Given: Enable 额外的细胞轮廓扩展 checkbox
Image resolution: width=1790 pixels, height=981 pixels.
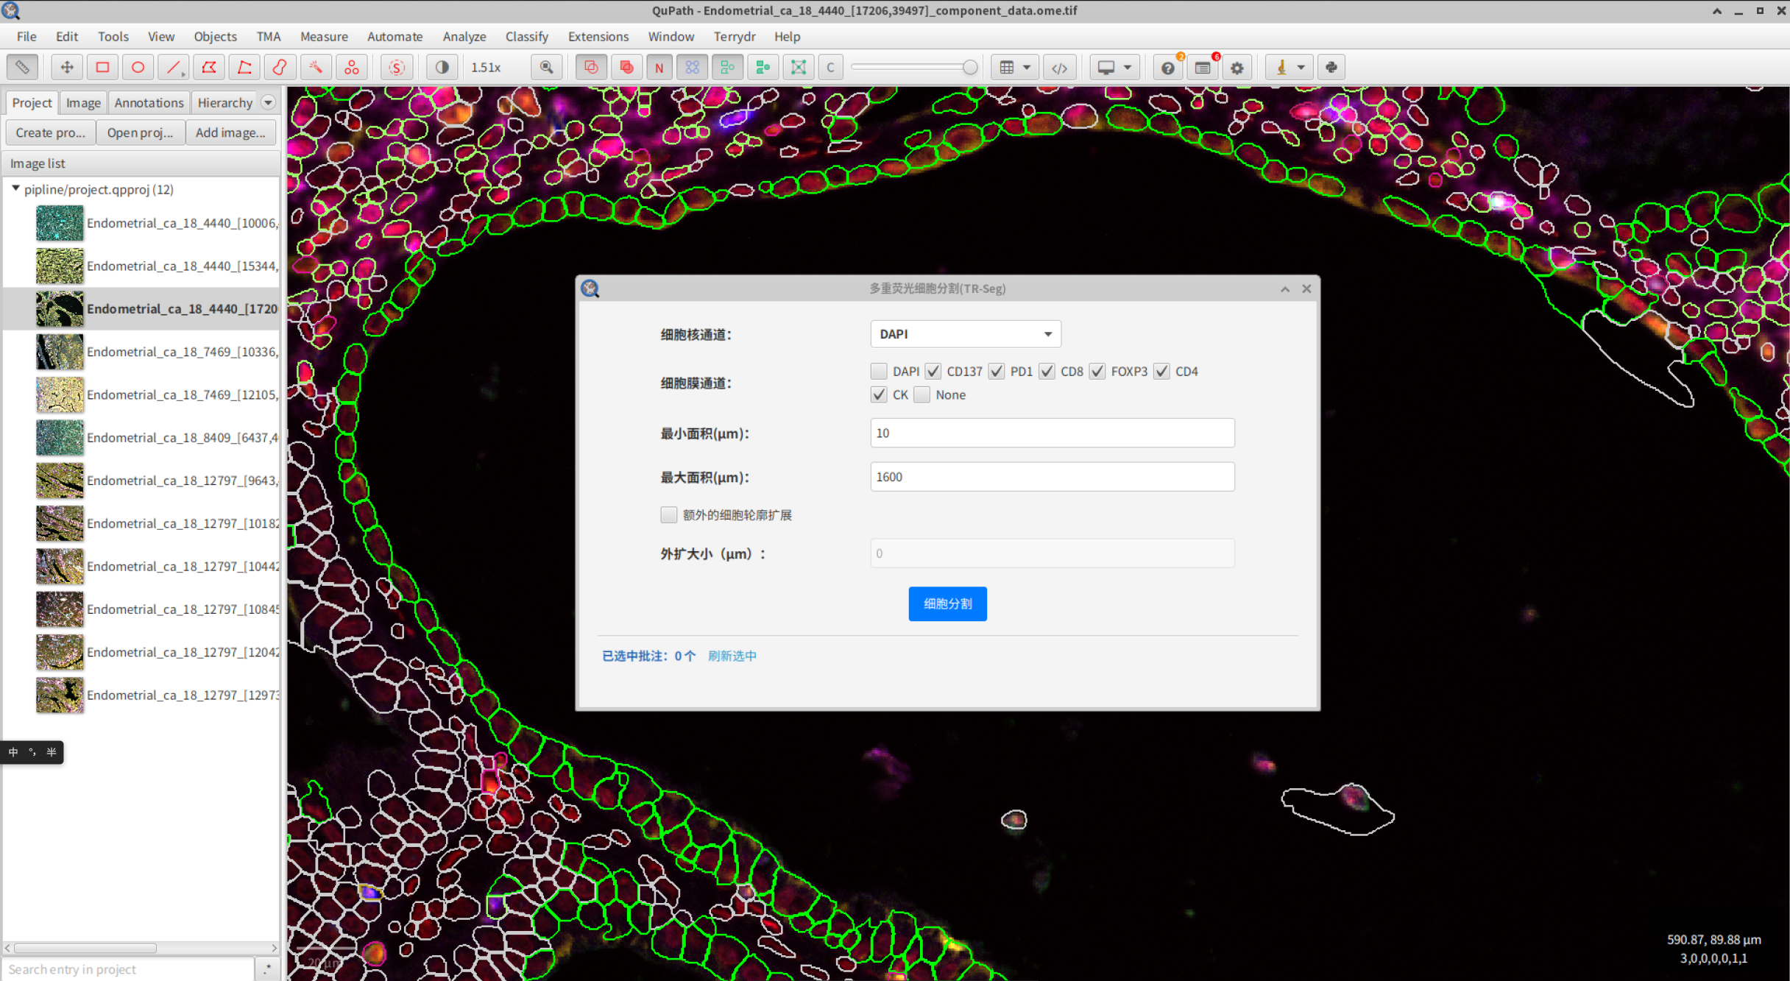Looking at the screenshot, I should [x=668, y=514].
